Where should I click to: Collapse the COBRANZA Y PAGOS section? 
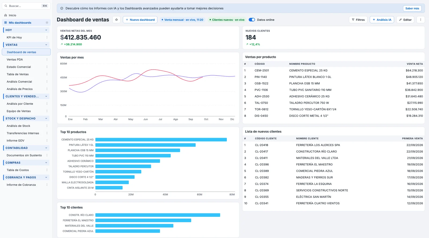[46, 177]
